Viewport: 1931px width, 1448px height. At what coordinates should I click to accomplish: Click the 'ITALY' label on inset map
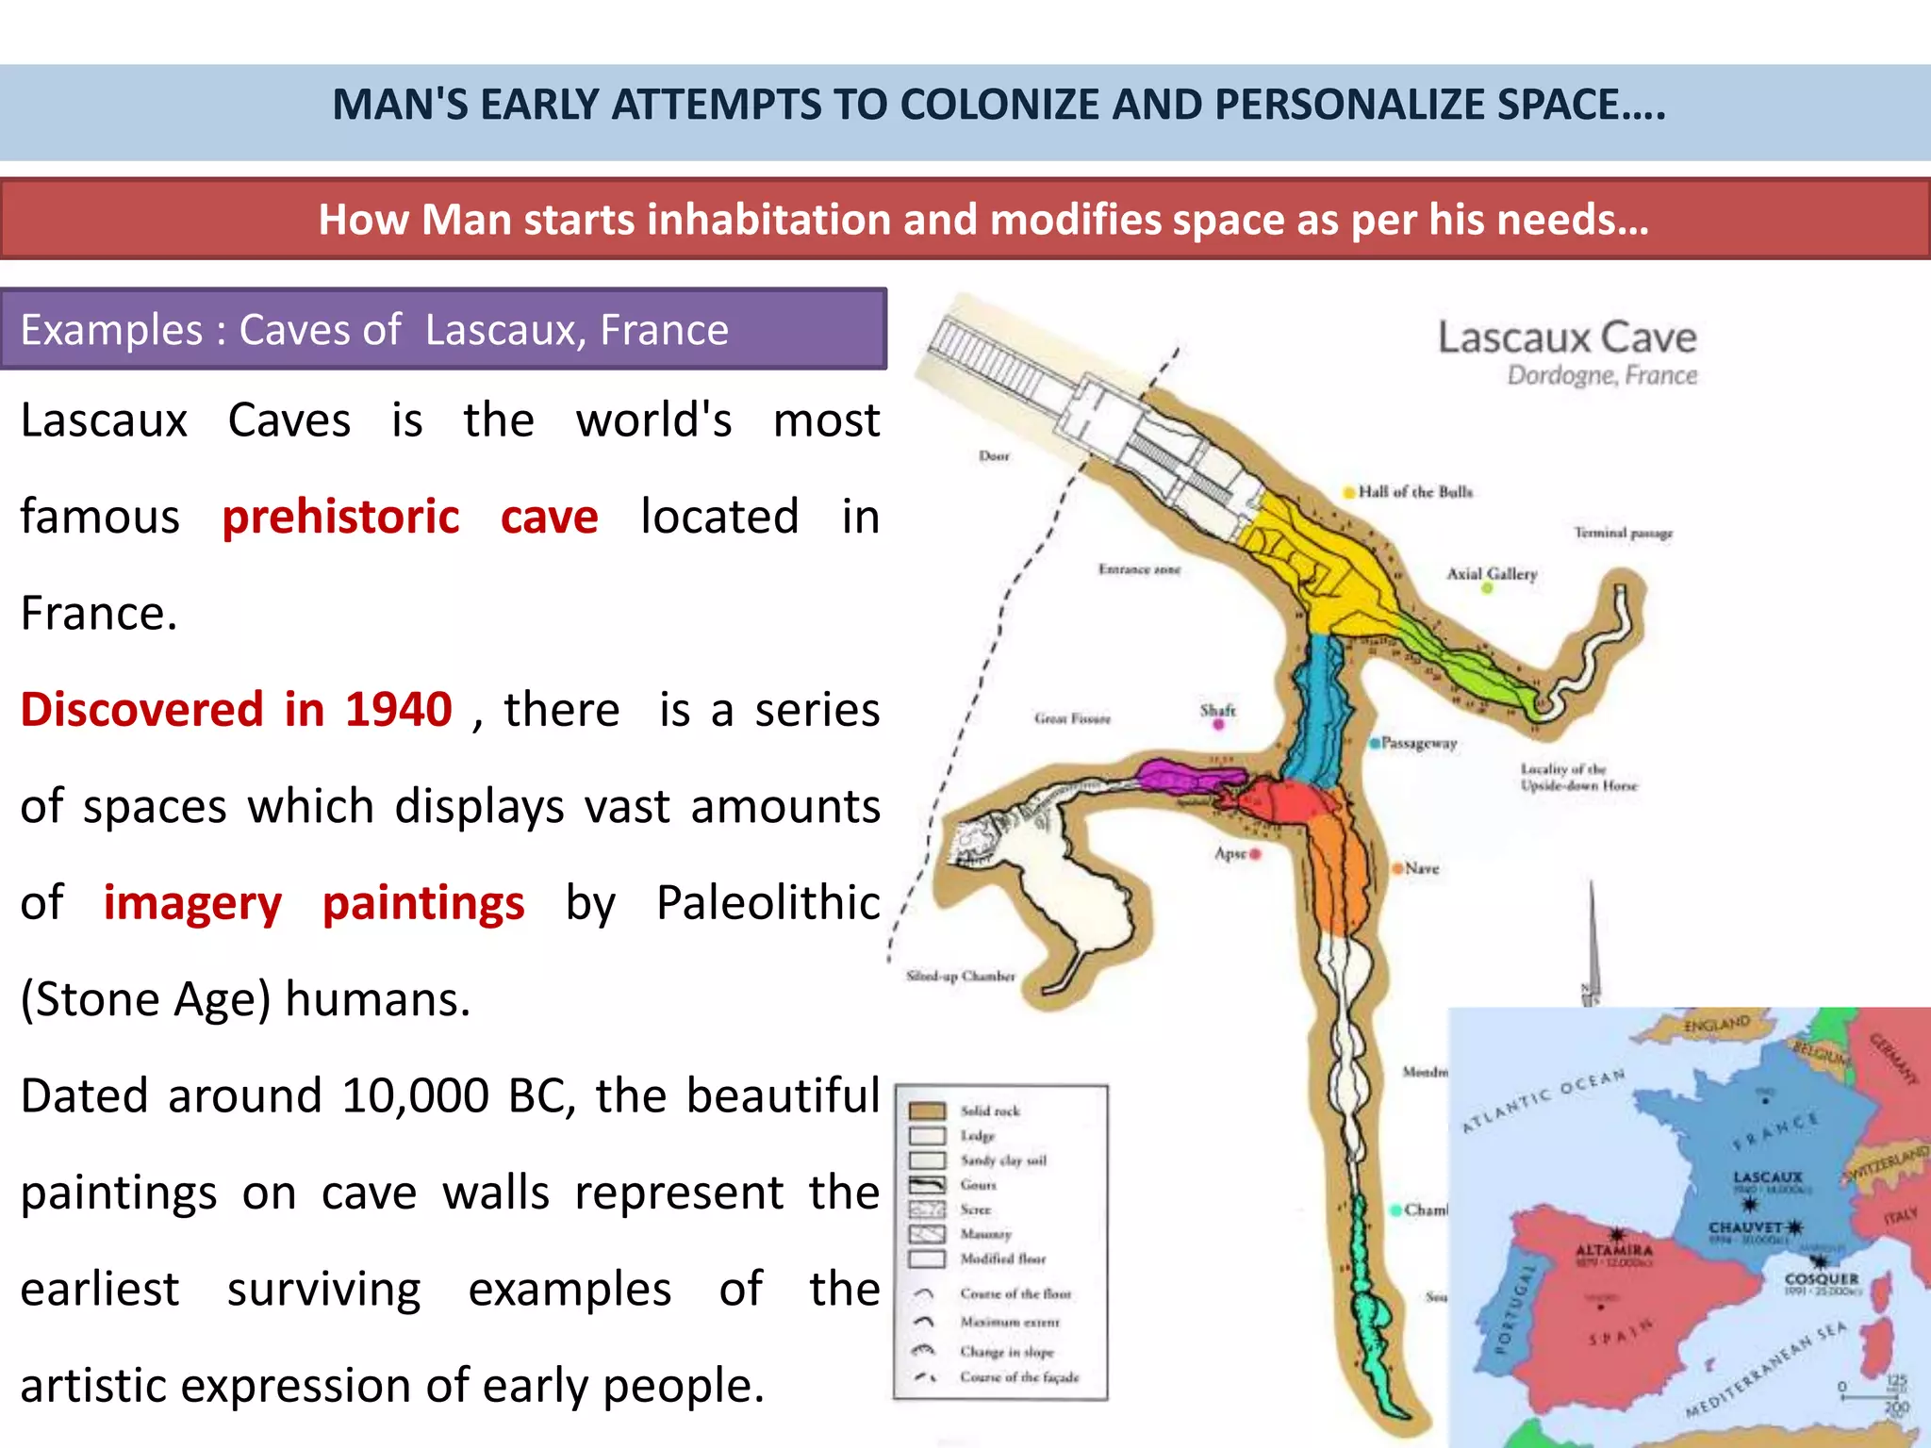(1901, 1217)
